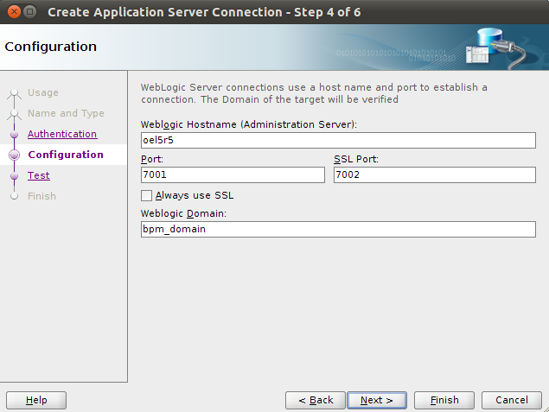Click the Configuration page heading

[x=51, y=47]
